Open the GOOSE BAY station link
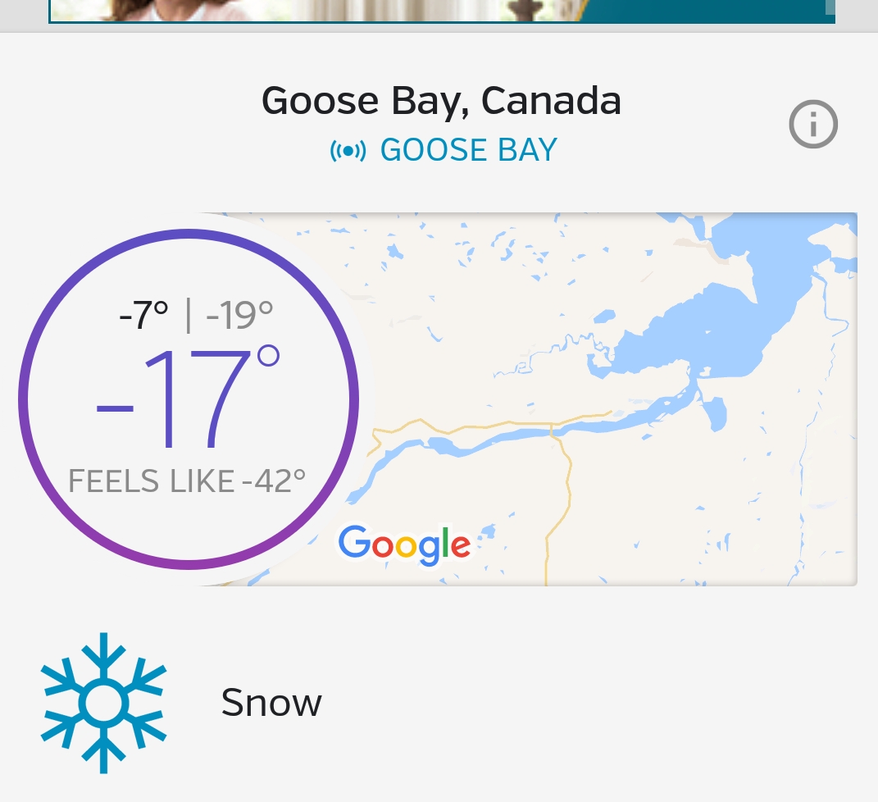Image resolution: width=878 pixels, height=802 pixels. [x=469, y=150]
